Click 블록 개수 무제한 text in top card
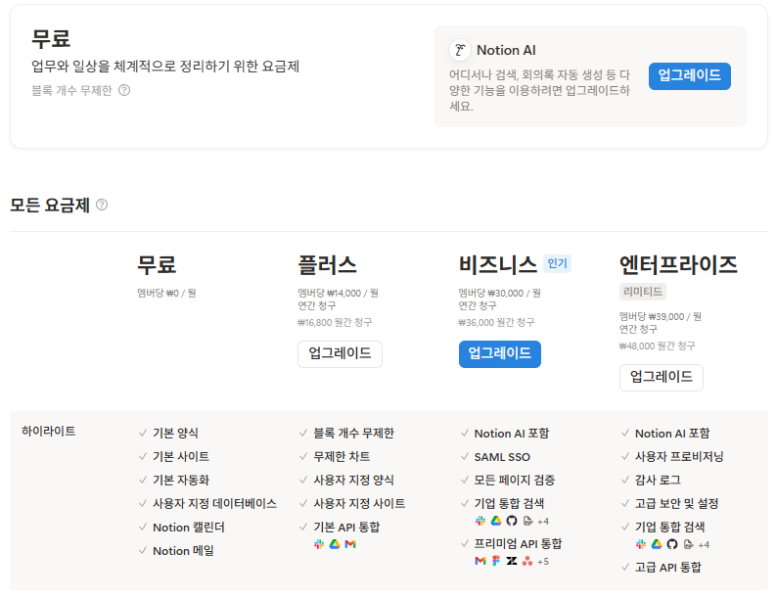777x598 pixels. 71,90
